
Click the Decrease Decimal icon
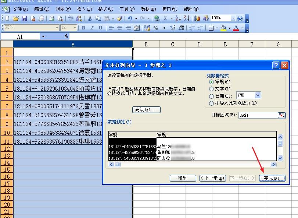coord(181,28)
